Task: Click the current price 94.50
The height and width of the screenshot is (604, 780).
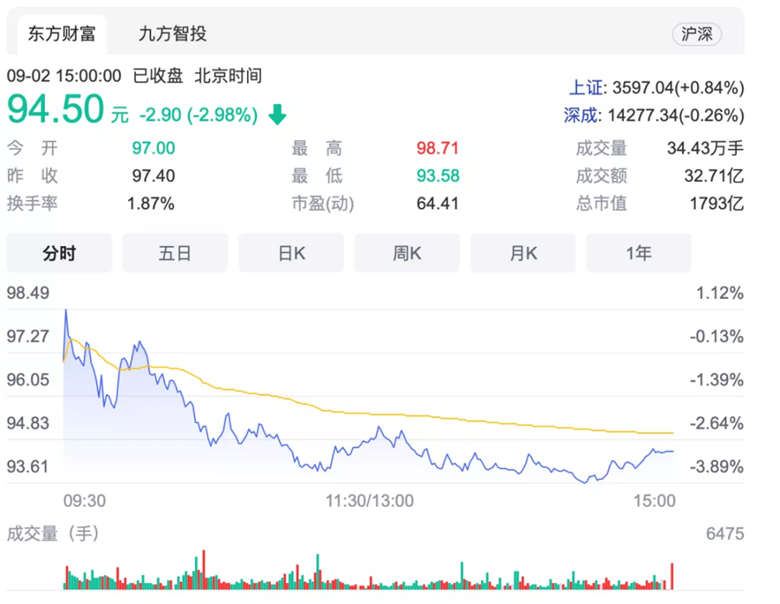Action: [56, 110]
